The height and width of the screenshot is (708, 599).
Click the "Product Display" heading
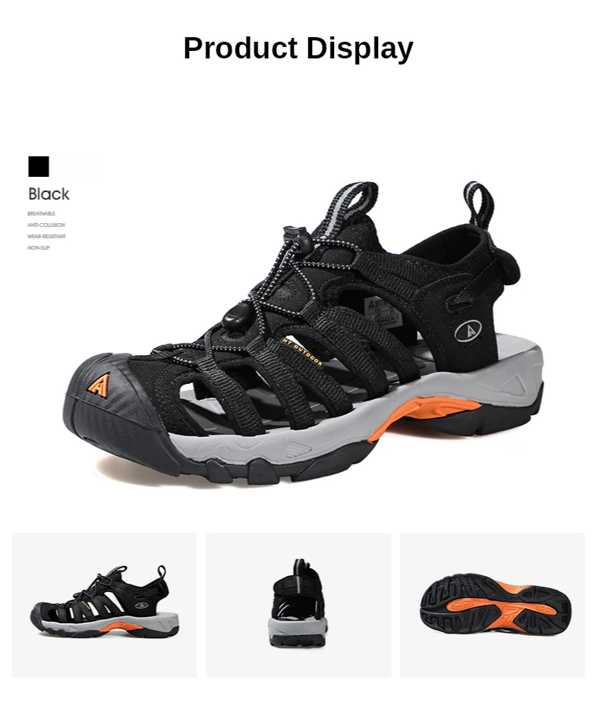pos(298,49)
